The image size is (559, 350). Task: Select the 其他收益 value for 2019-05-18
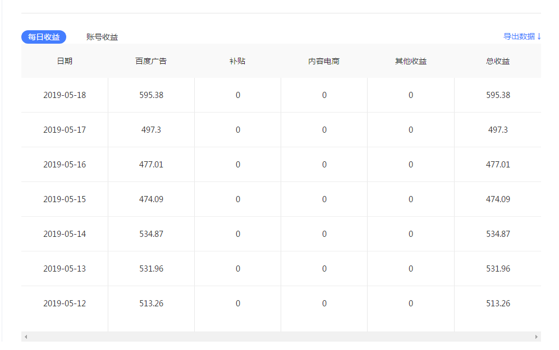pyautogui.click(x=411, y=95)
